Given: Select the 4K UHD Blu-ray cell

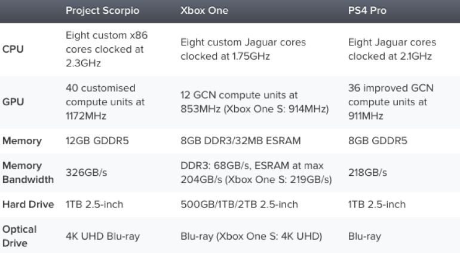Looking at the screenshot, I should click(x=103, y=236).
